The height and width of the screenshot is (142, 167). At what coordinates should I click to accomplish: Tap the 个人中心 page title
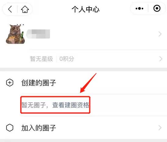[x=86, y=9]
